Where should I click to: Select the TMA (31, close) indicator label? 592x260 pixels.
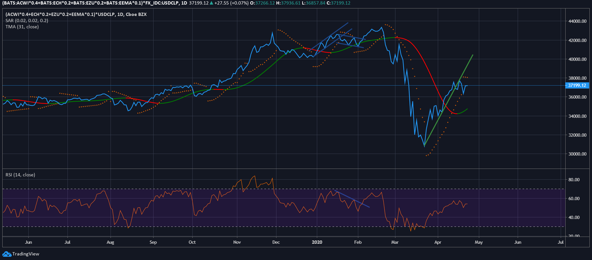pyautogui.click(x=22, y=27)
